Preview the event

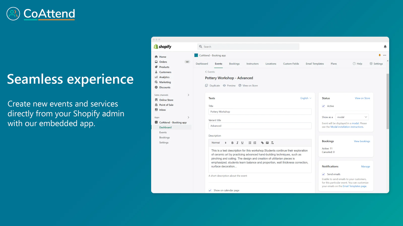[229, 86]
